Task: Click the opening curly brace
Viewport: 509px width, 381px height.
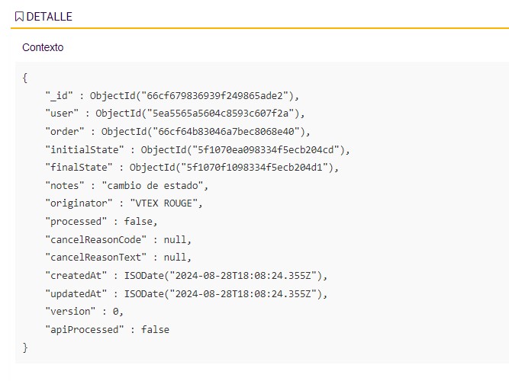Action: point(25,78)
